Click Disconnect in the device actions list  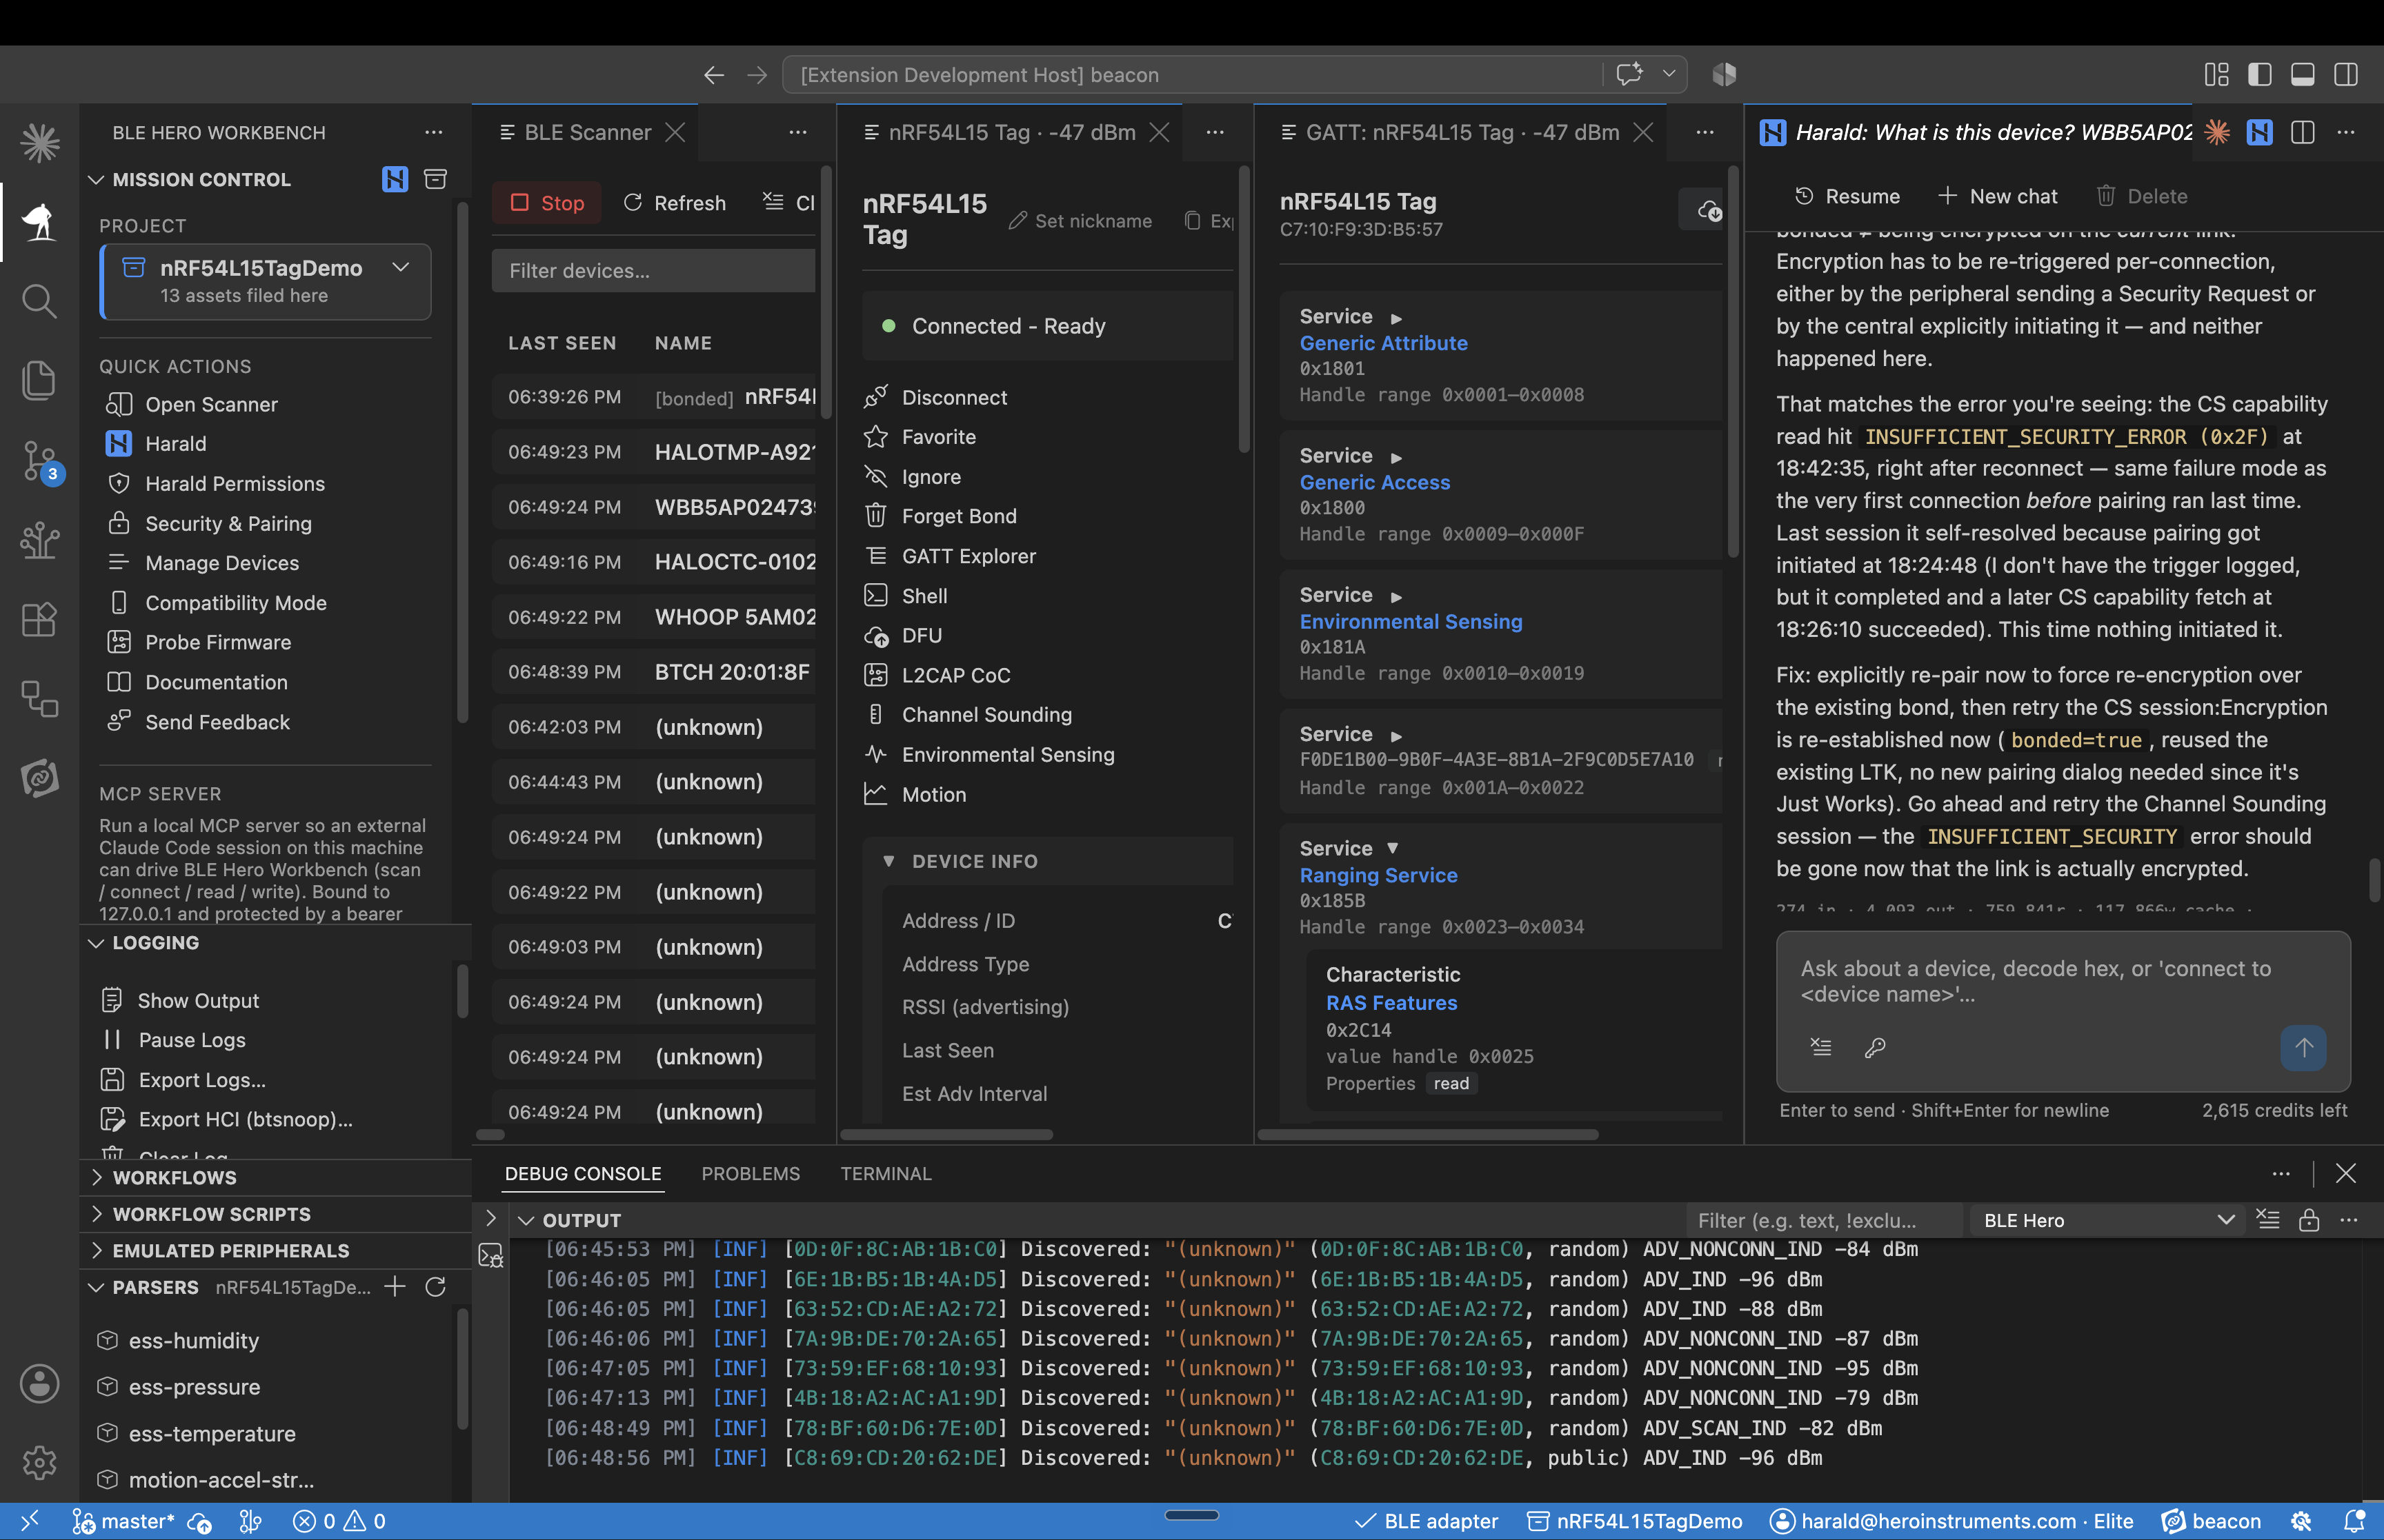(x=955, y=397)
